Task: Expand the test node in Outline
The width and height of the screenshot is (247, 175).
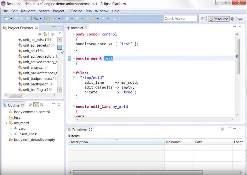Action: (7, 118)
